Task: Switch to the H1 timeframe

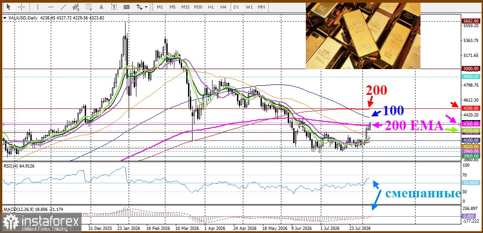Action: [211, 7]
